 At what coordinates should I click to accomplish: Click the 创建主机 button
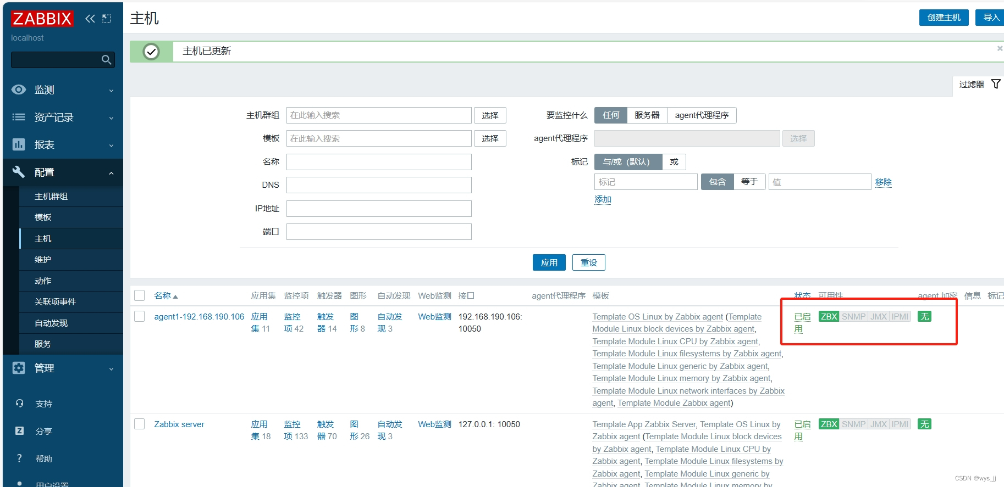pyautogui.click(x=944, y=18)
